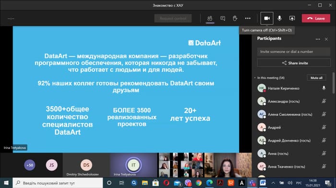The image size is (336, 188).
Task: Select participant Александра (гость)
Action: (292, 101)
